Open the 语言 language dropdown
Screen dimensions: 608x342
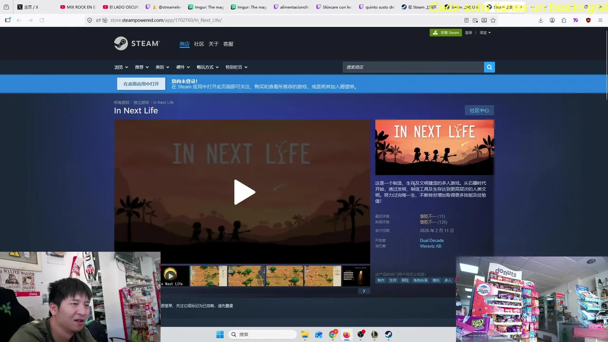(485, 33)
